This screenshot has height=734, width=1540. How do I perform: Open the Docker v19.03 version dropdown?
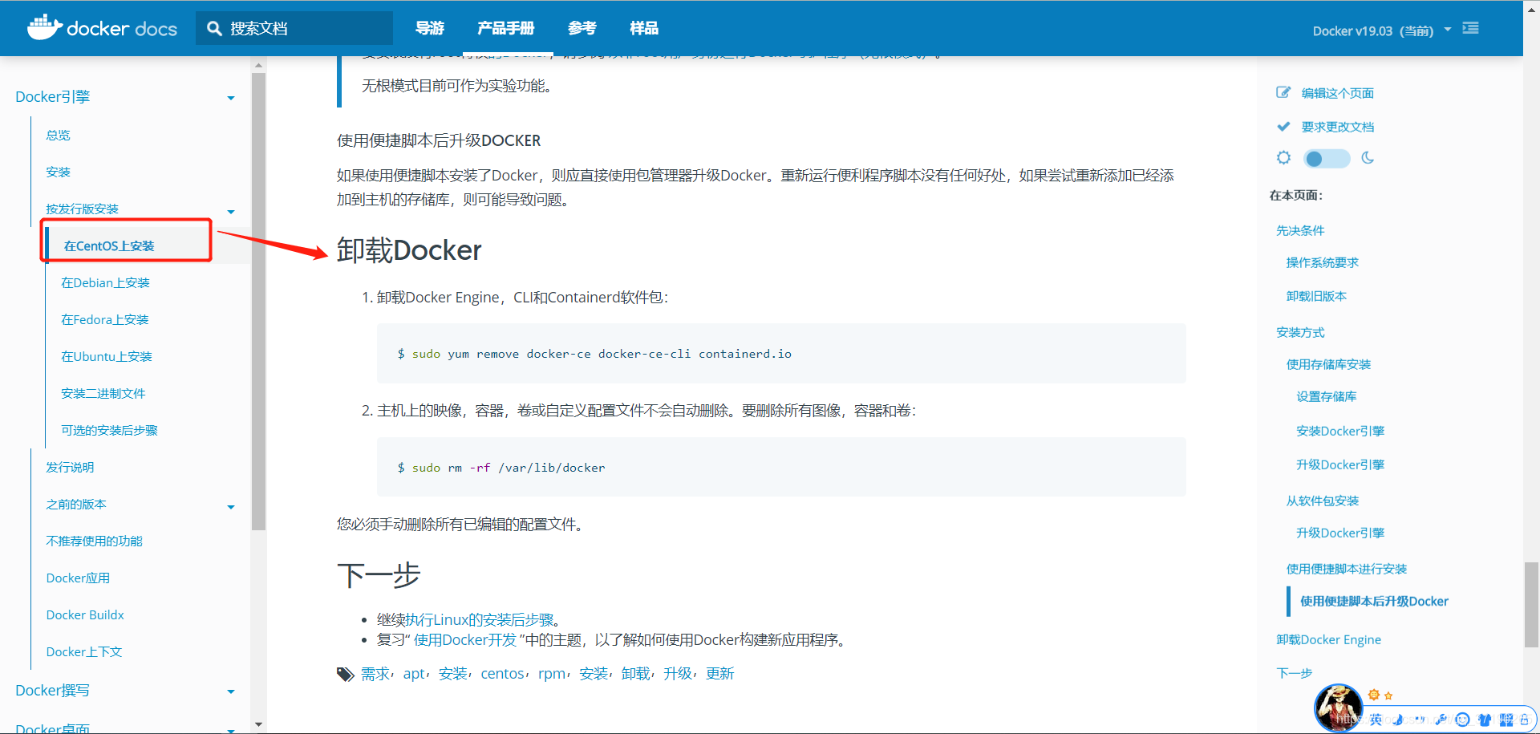(1382, 30)
